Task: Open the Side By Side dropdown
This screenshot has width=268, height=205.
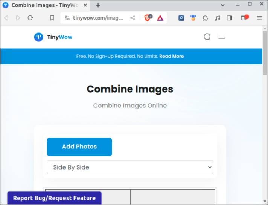Action: 130,167
